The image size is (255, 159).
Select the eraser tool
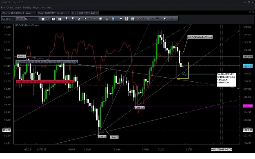(x=164, y=19)
